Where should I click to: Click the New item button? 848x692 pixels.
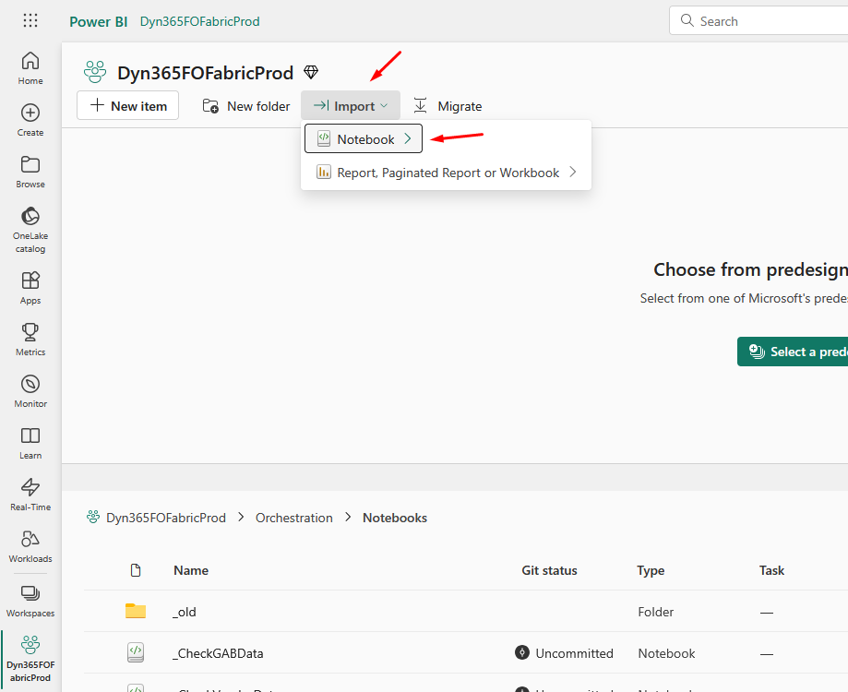point(127,105)
